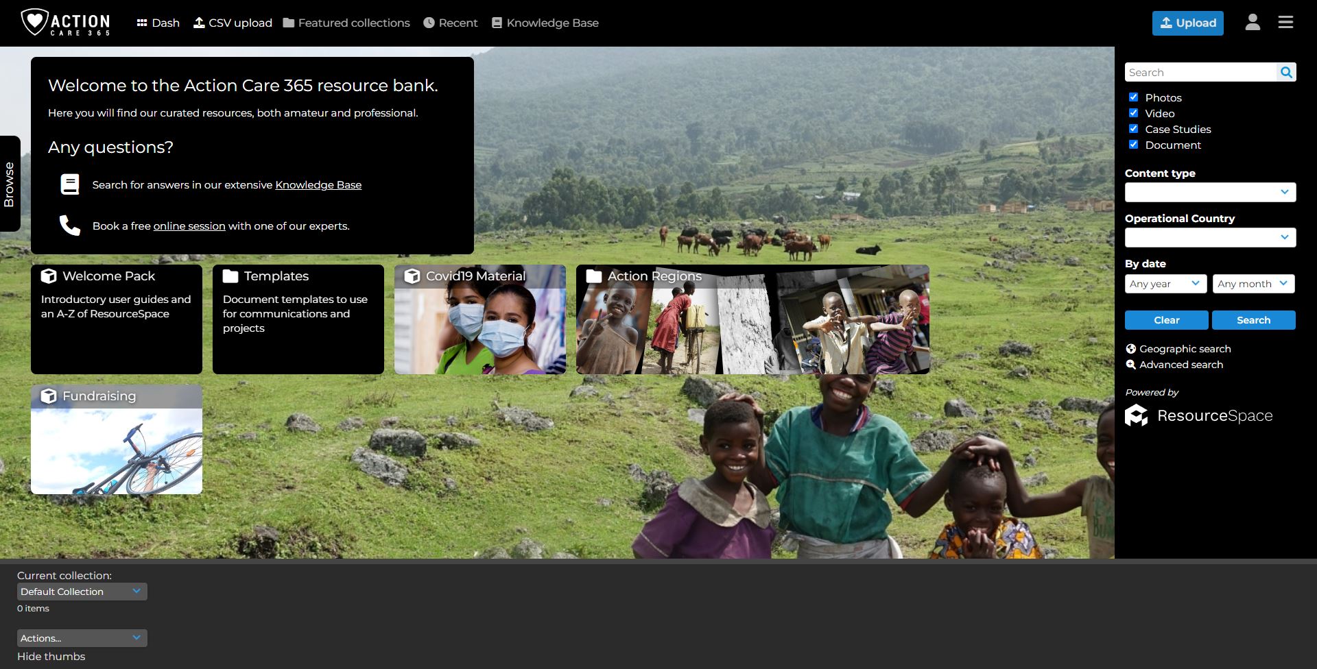Click Hide thumbs
The image size is (1317, 669).
(51, 657)
